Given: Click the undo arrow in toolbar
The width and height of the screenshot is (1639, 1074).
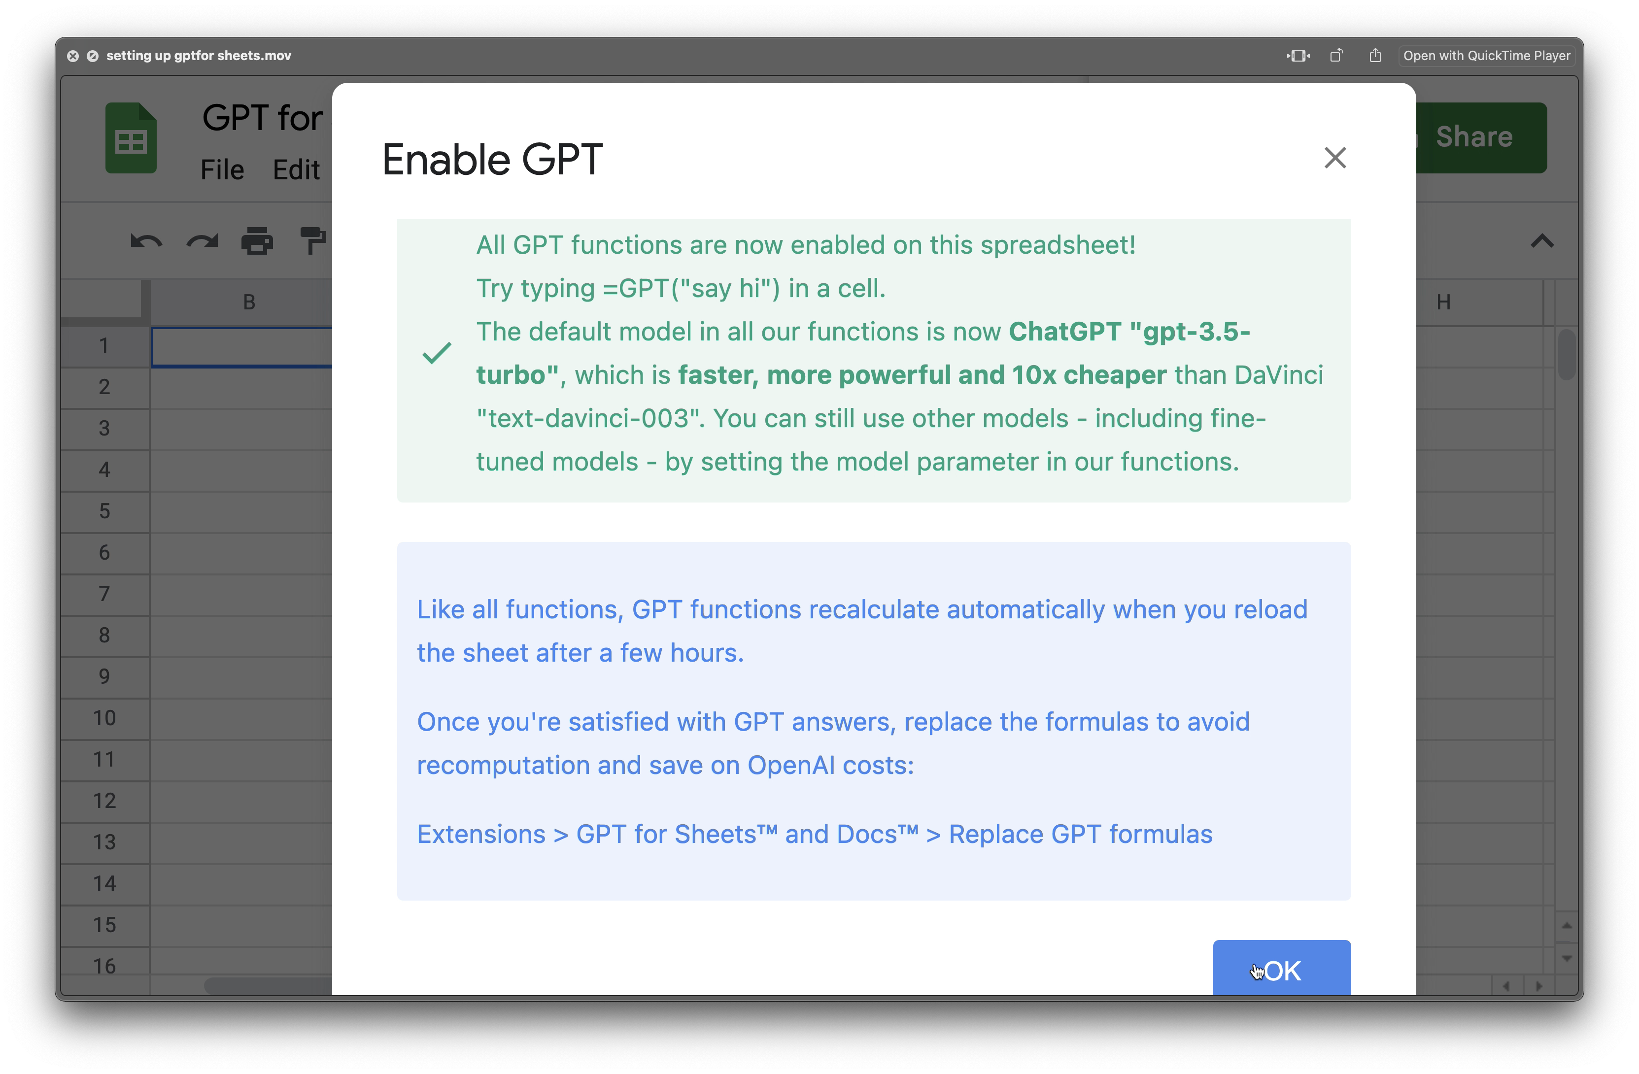Looking at the screenshot, I should [146, 241].
